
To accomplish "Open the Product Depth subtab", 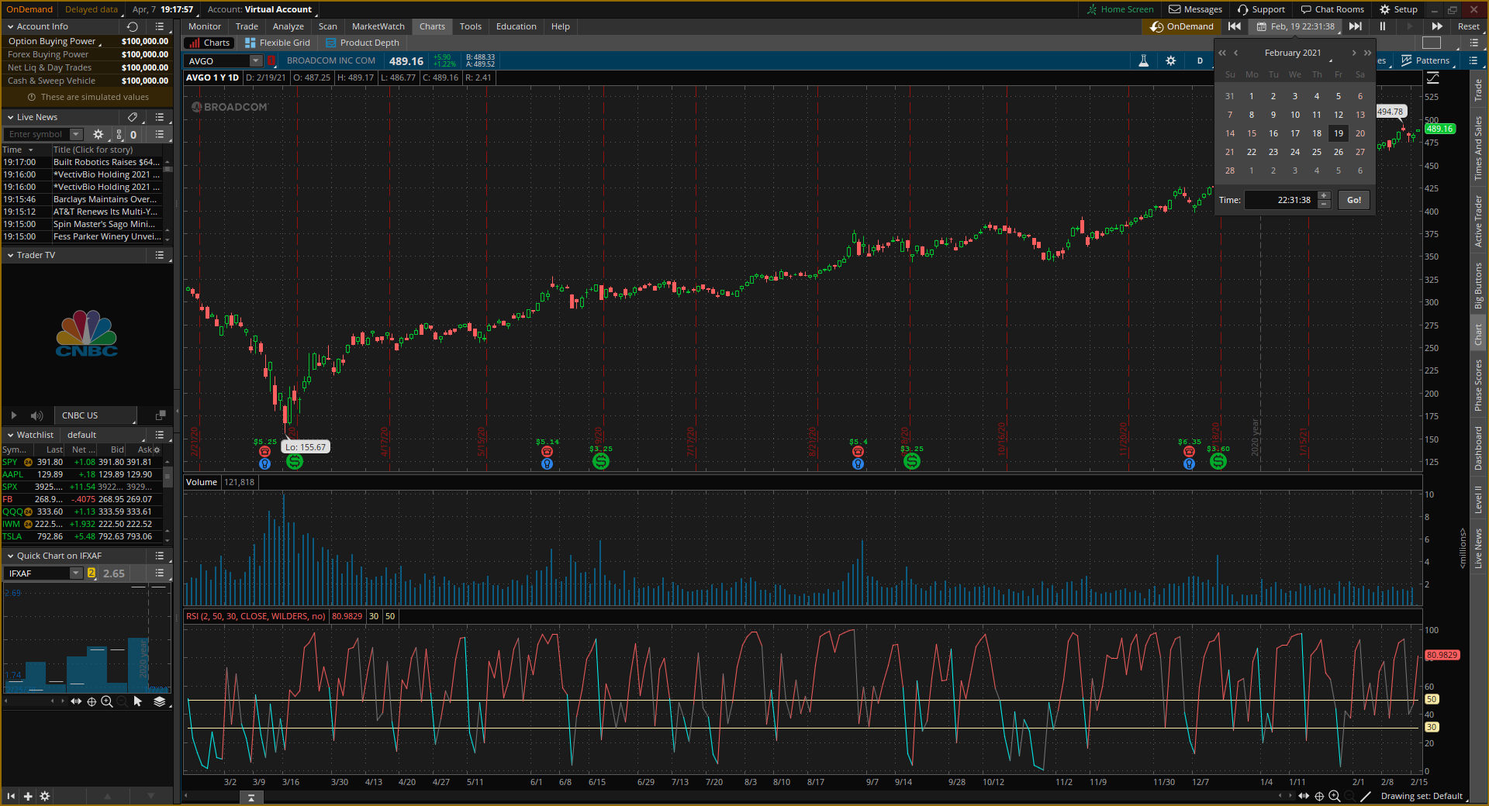I will (x=363, y=43).
